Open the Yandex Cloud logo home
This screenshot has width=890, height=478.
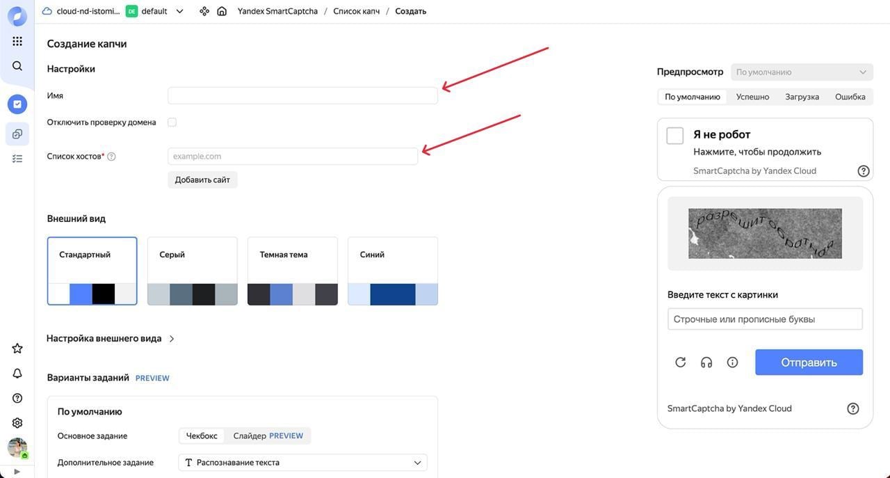point(17,16)
